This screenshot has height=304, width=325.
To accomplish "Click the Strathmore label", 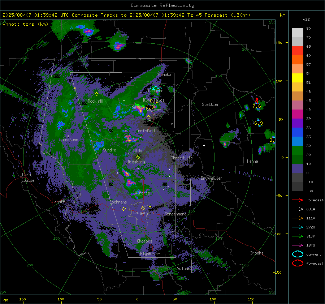I will 175,214.
